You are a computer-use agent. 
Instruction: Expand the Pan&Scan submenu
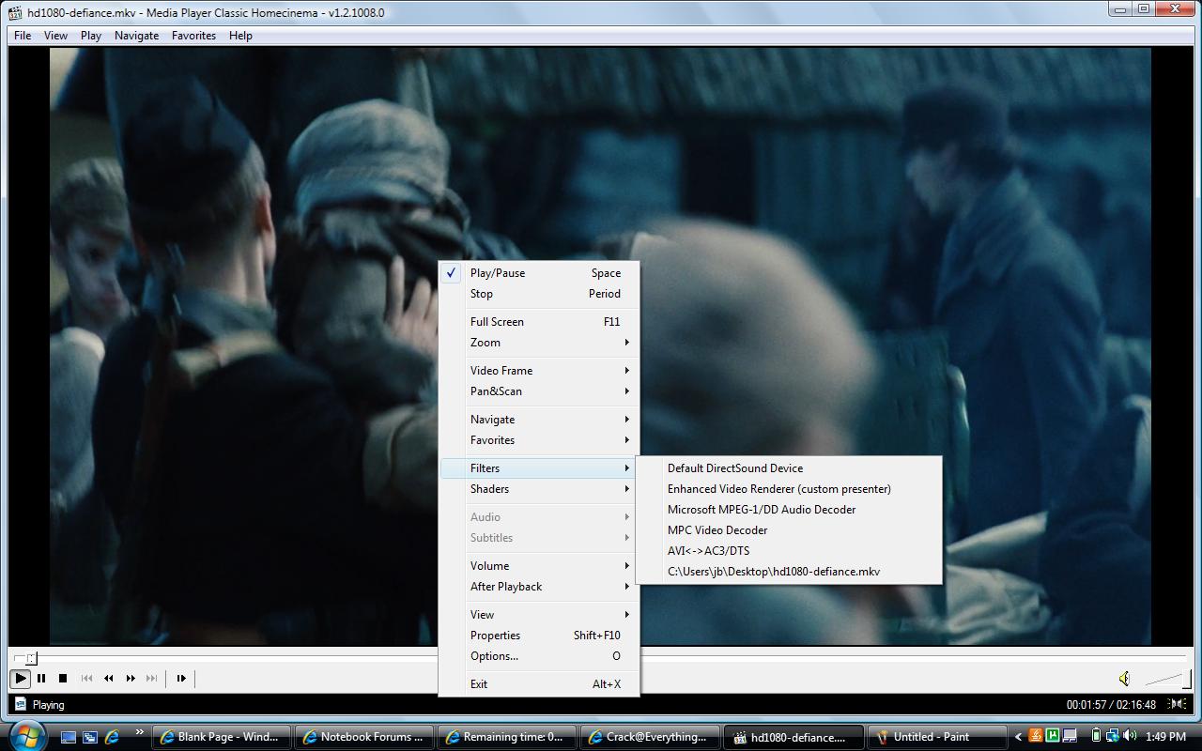539,391
